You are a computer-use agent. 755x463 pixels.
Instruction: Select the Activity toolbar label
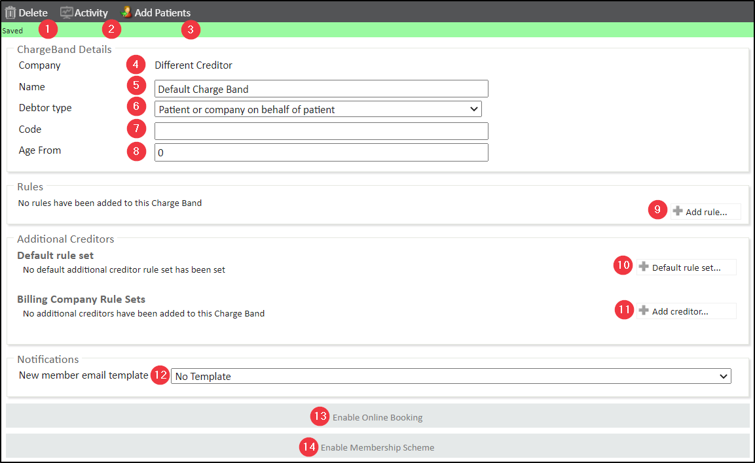point(91,13)
